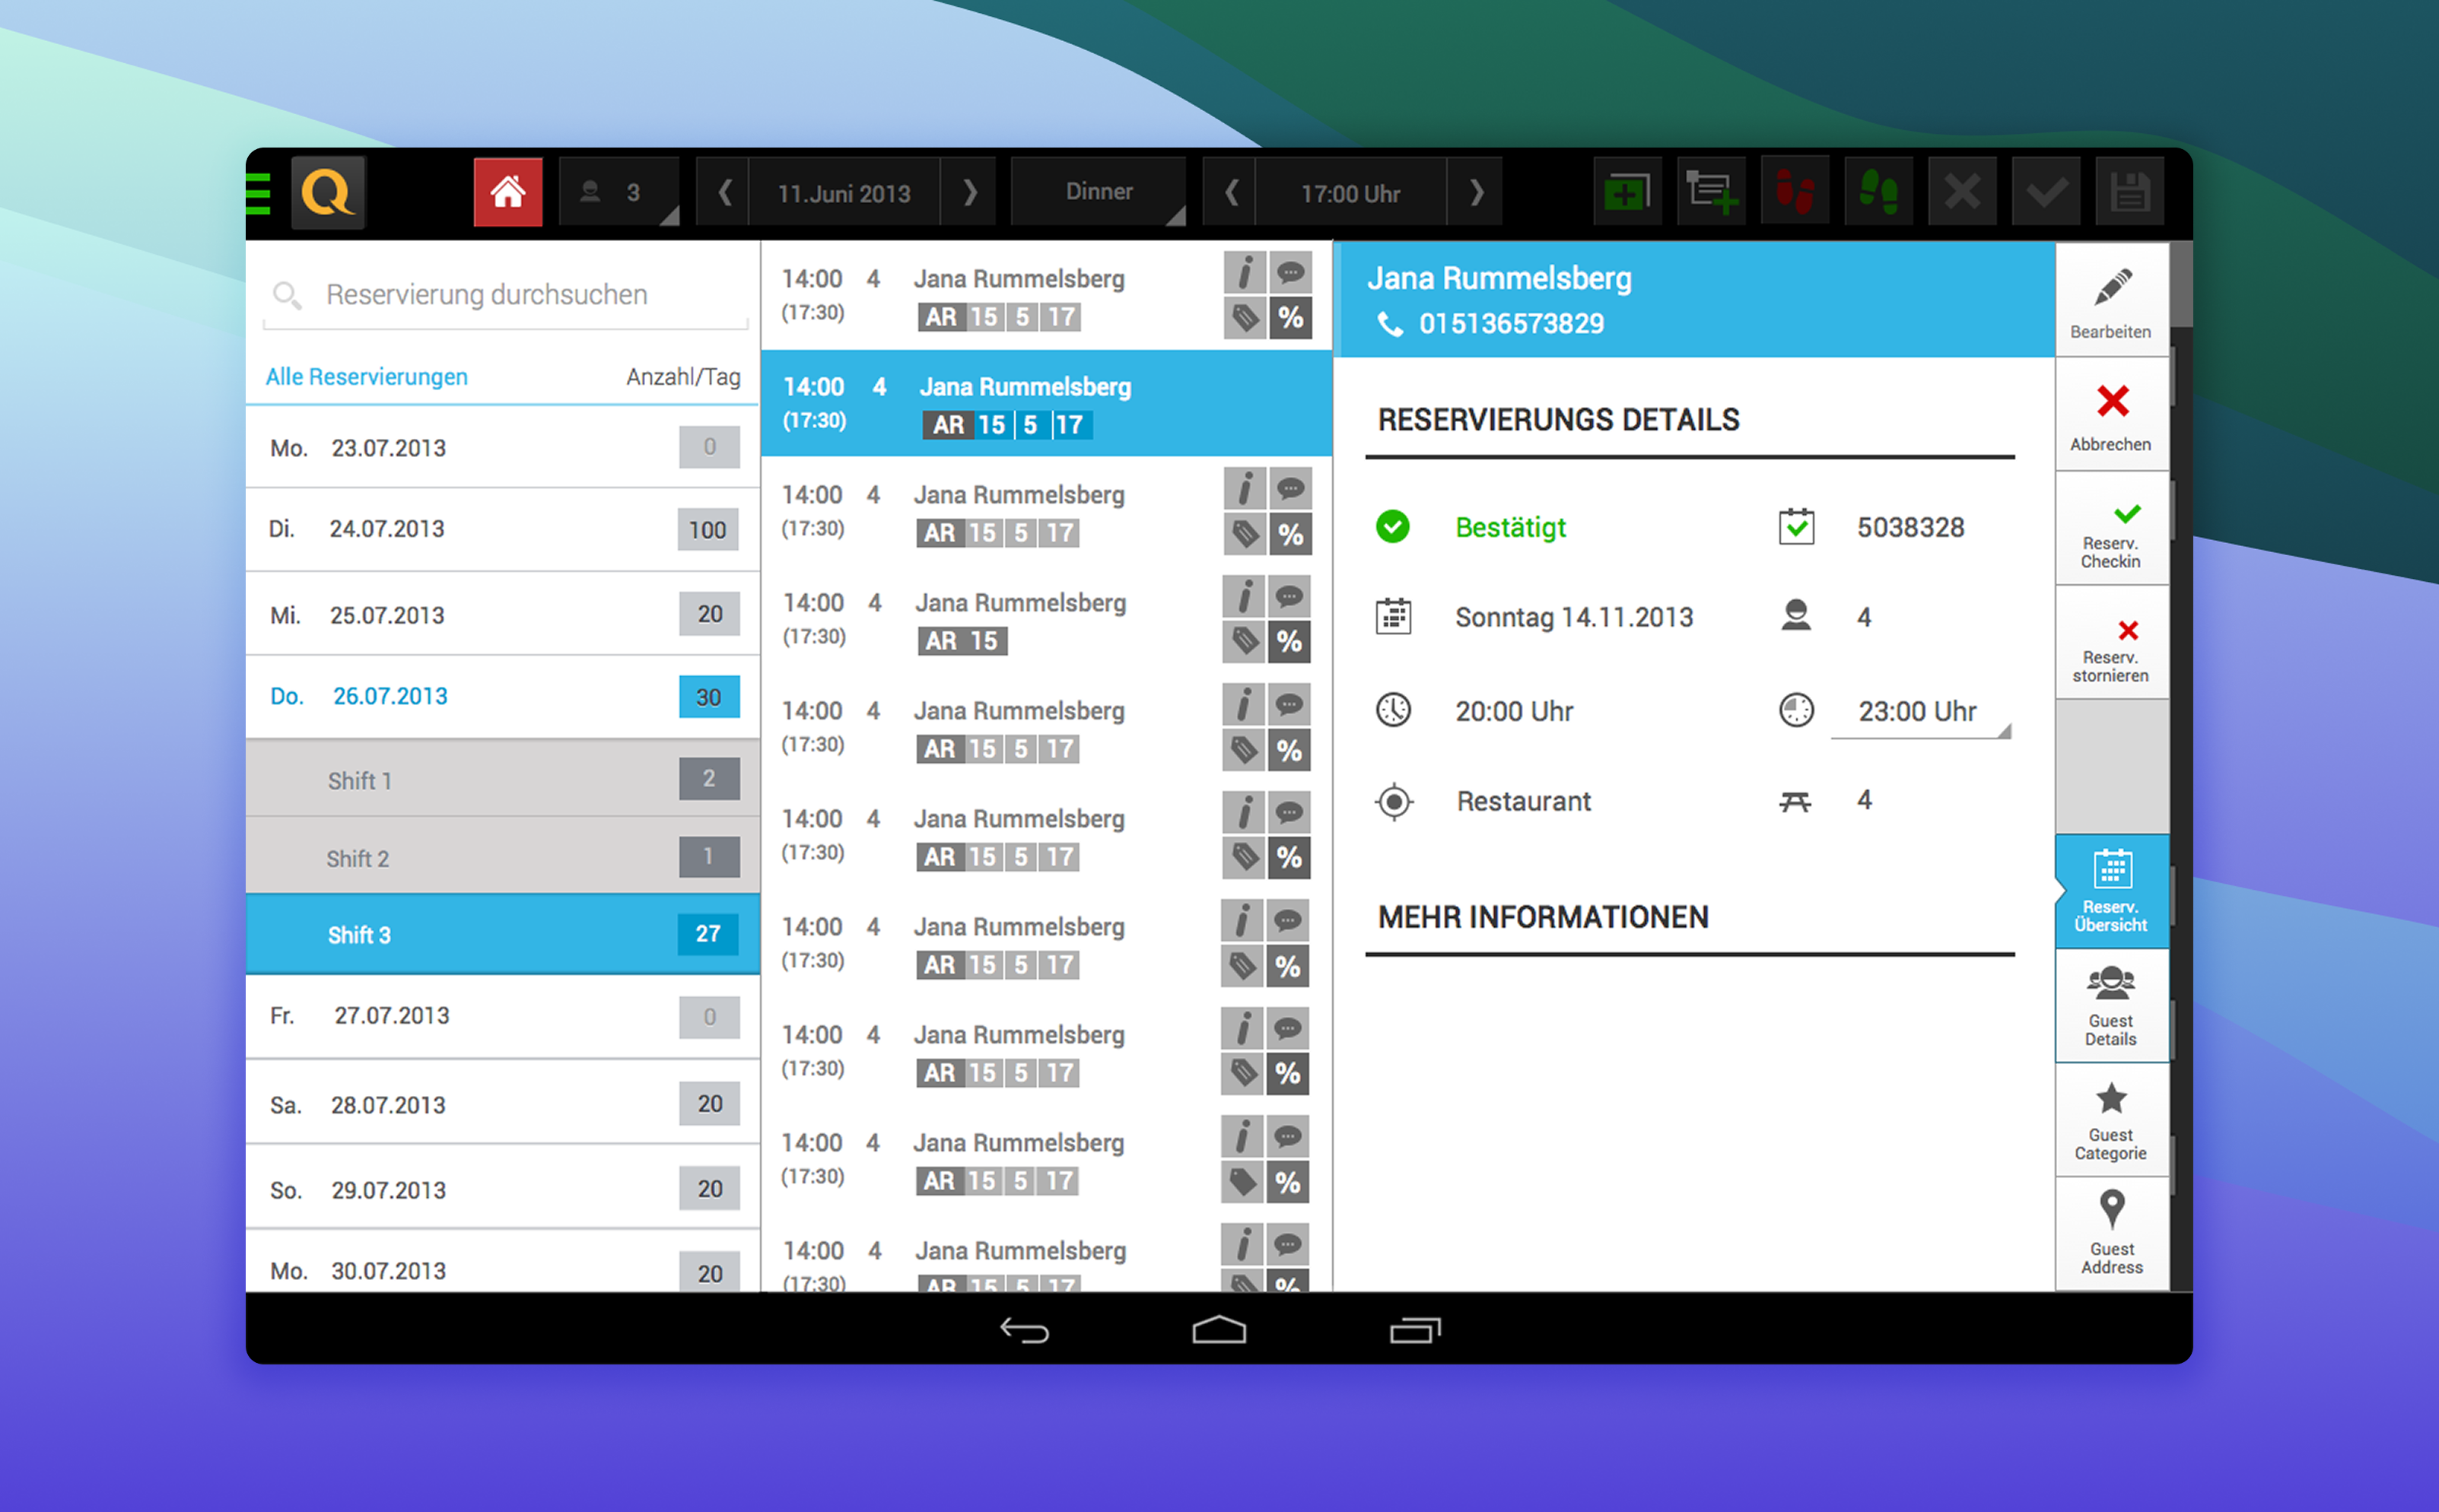Open the guest count 3 dropdown
The image size is (2439, 1512).
619,192
